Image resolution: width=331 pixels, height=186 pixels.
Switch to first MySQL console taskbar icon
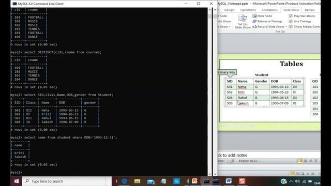[x=206, y=181]
